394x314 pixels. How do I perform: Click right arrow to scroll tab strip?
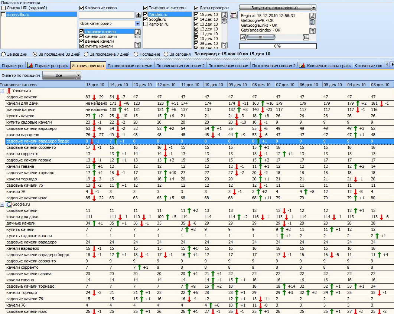(x=391, y=65)
